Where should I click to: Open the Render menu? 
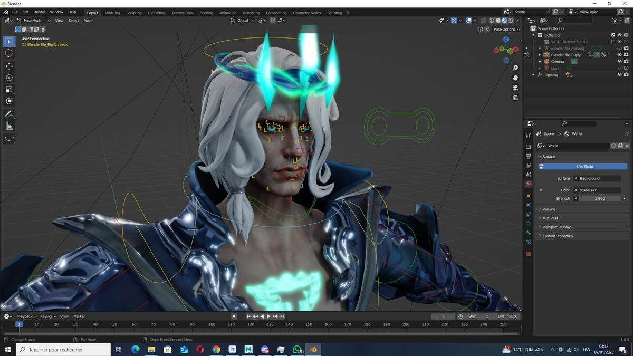(40, 12)
